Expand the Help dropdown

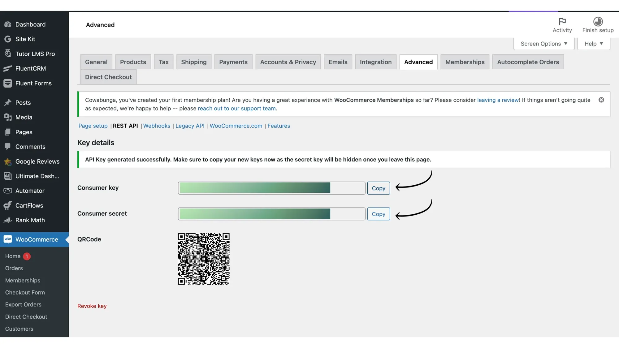click(593, 44)
